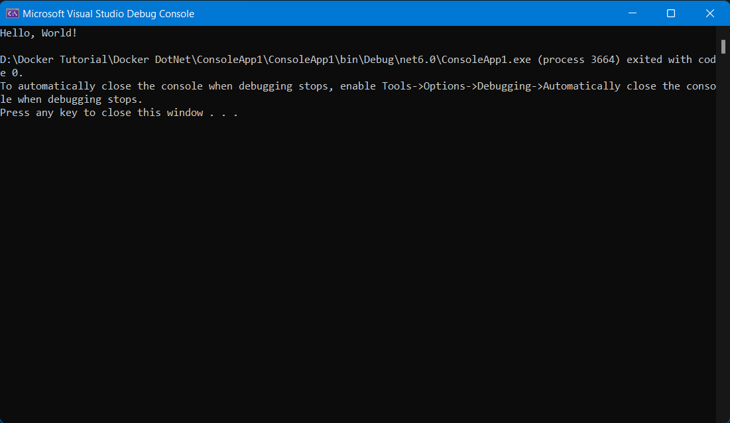Minimize the Debug Console window
Viewport: 730px width, 423px height.
pyautogui.click(x=633, y=13)
